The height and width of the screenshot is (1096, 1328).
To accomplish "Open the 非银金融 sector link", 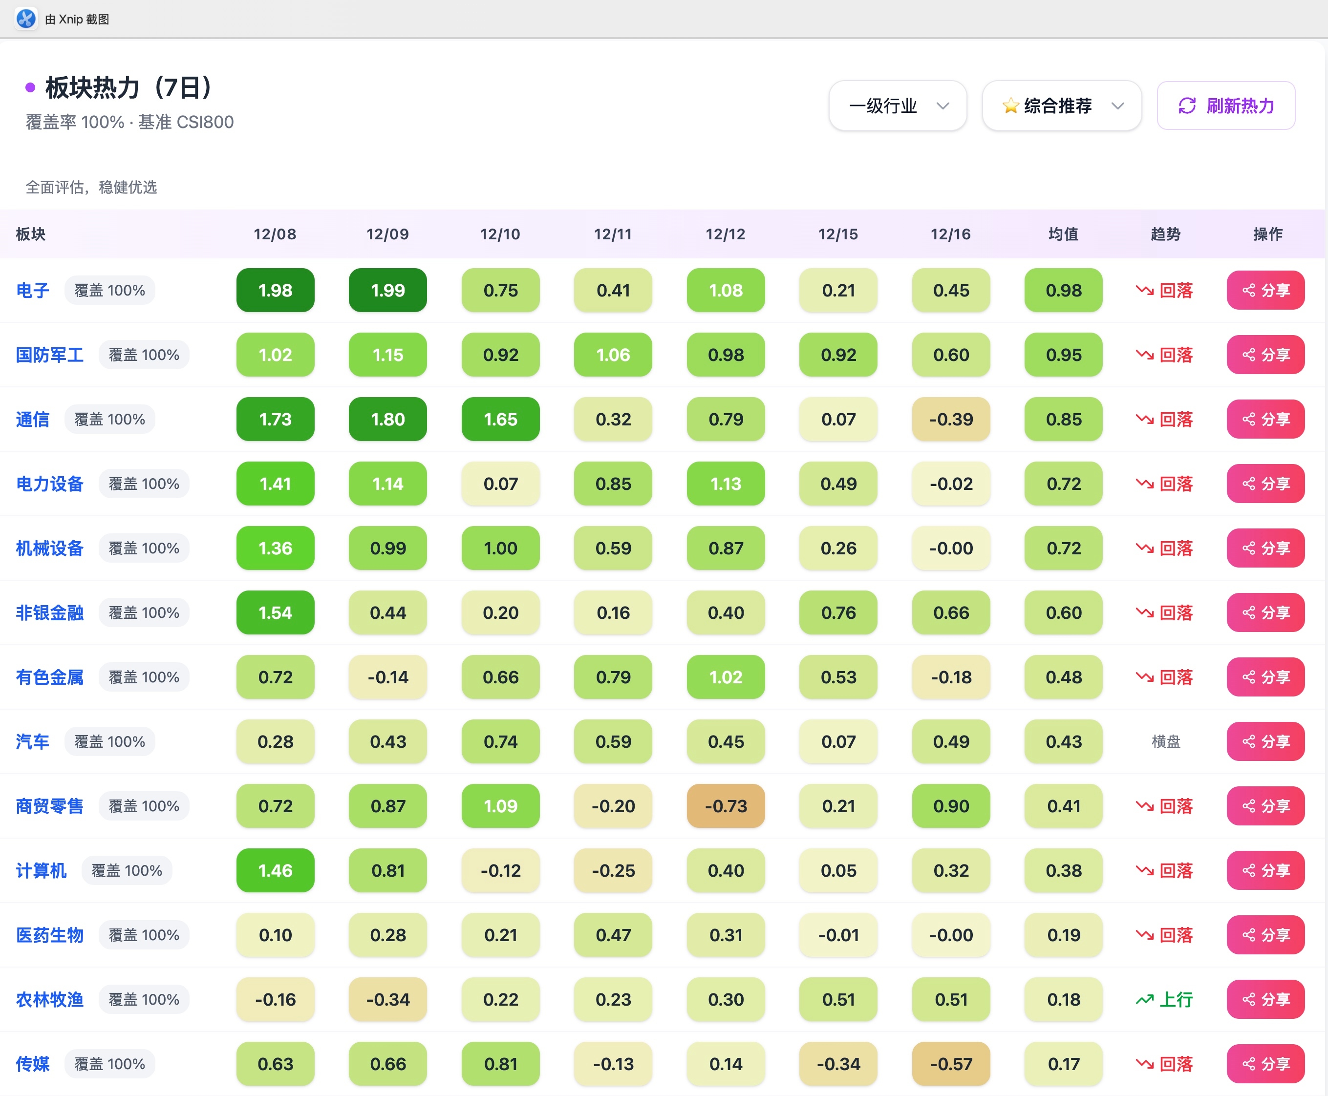I will pyautogui.click(x=50, y=612).
